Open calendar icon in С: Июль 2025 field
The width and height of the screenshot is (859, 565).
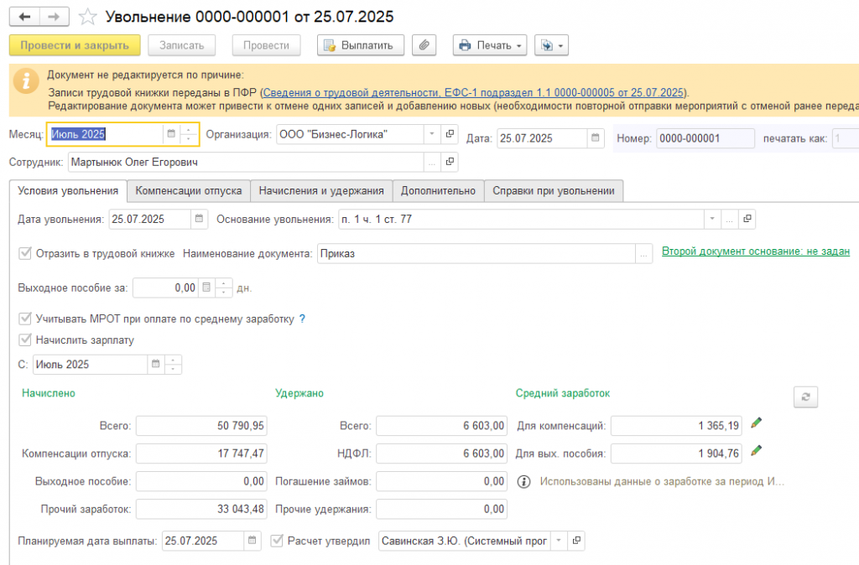click(155, 364)
